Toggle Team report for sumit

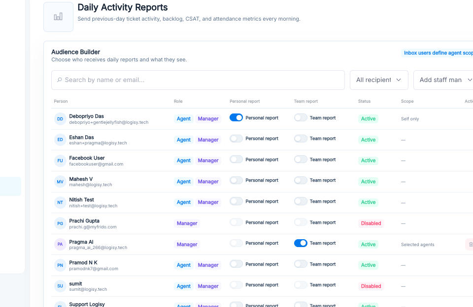click(x=301, y=285)
